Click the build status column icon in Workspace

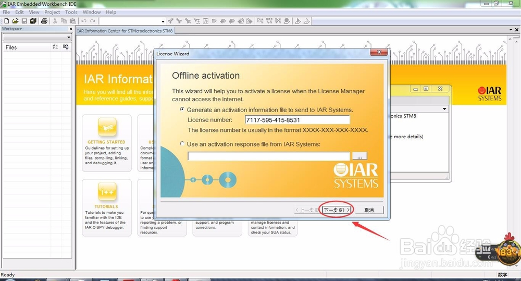pyautogui.click(x=66, y=47)
